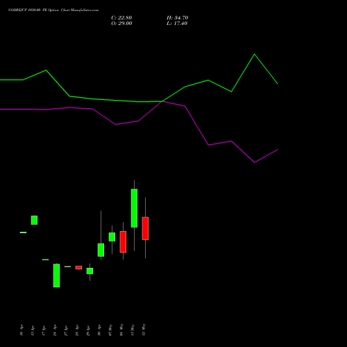This screenshot has height=347, width=347.
Task: Click the lowest dip of the magenta line
Action: (x=255, y=162)
